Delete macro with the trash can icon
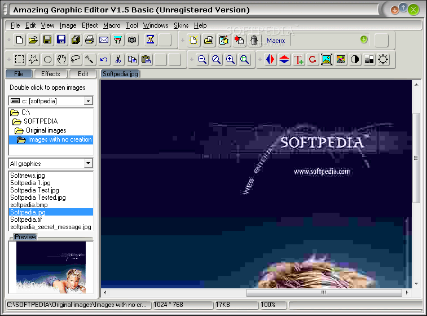 point(254,40)
